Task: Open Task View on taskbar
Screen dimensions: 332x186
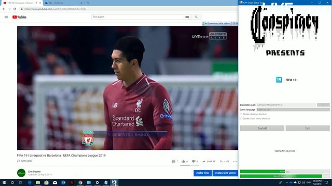Action: tap(21, 182)
